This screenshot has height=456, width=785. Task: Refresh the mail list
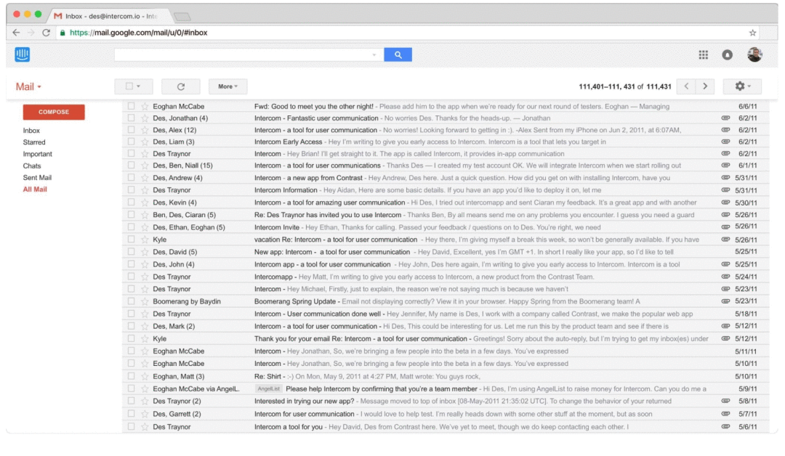[x=181, y=86]
